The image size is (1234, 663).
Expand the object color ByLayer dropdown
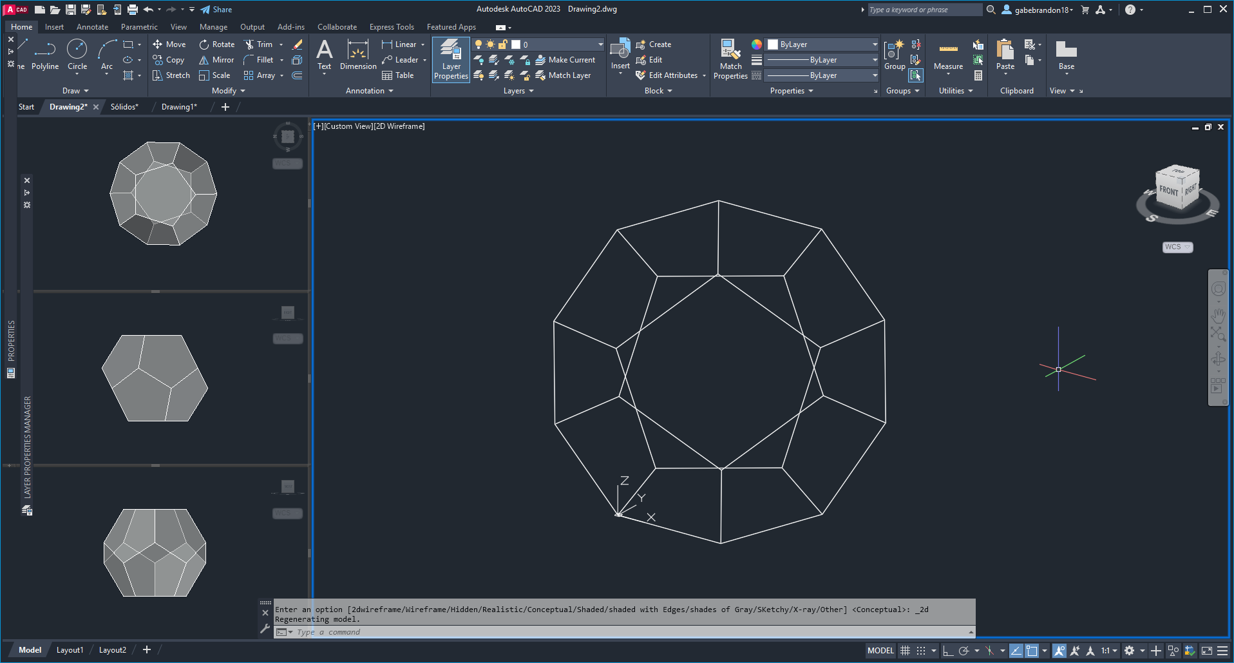(x=875, y=44)
